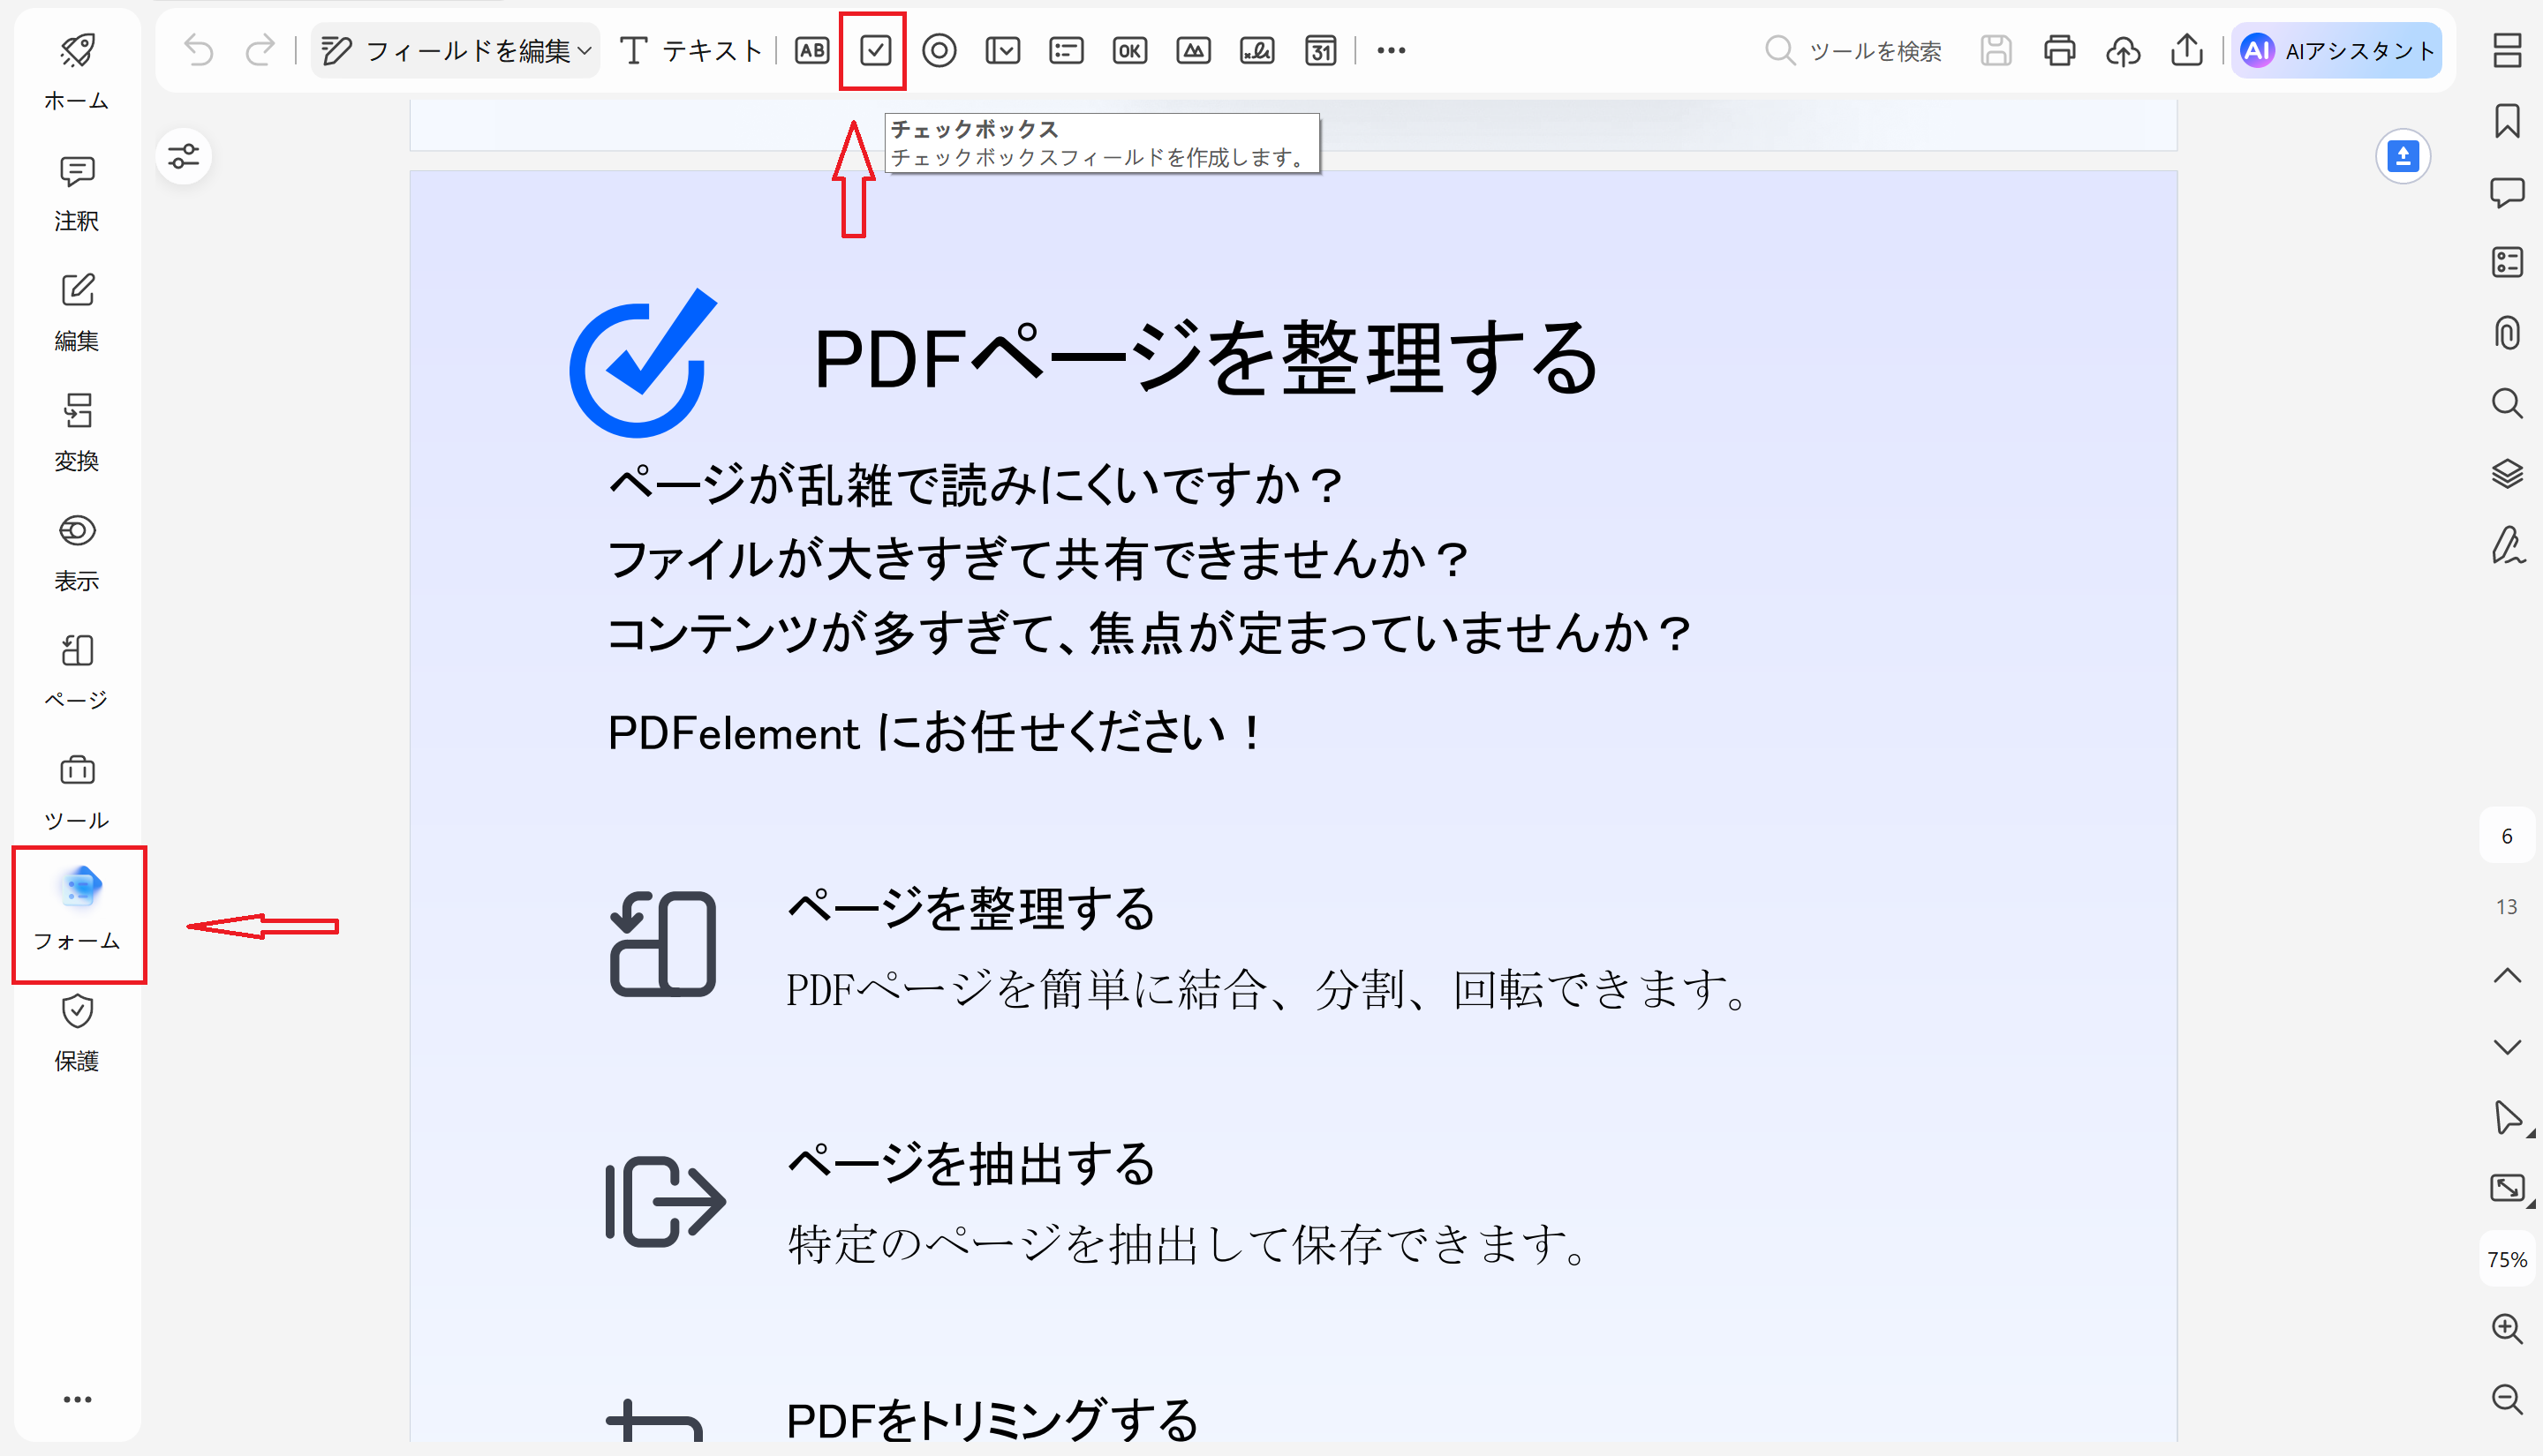Screen dimensions: 2543x1456
Task: Switch to the 編集 edit tab
Action: click(x=77, y=312)
